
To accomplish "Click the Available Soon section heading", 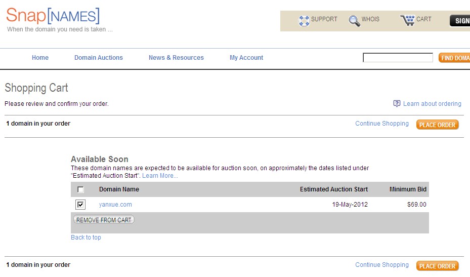I will [100, 159].
